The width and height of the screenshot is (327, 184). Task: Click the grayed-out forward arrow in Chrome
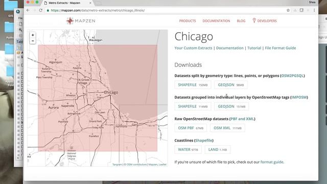pyautogui.click(x=34, y=10)
